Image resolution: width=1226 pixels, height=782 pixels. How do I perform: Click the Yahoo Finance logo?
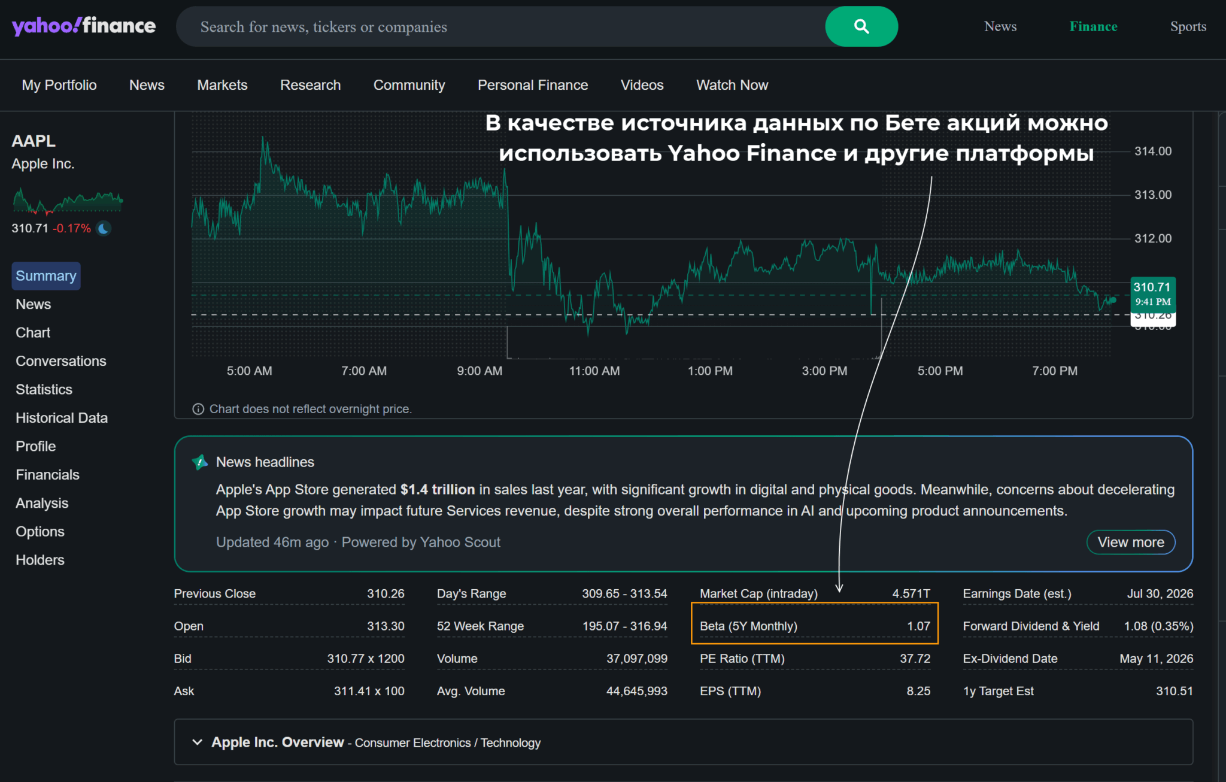(x=84, y=26)
